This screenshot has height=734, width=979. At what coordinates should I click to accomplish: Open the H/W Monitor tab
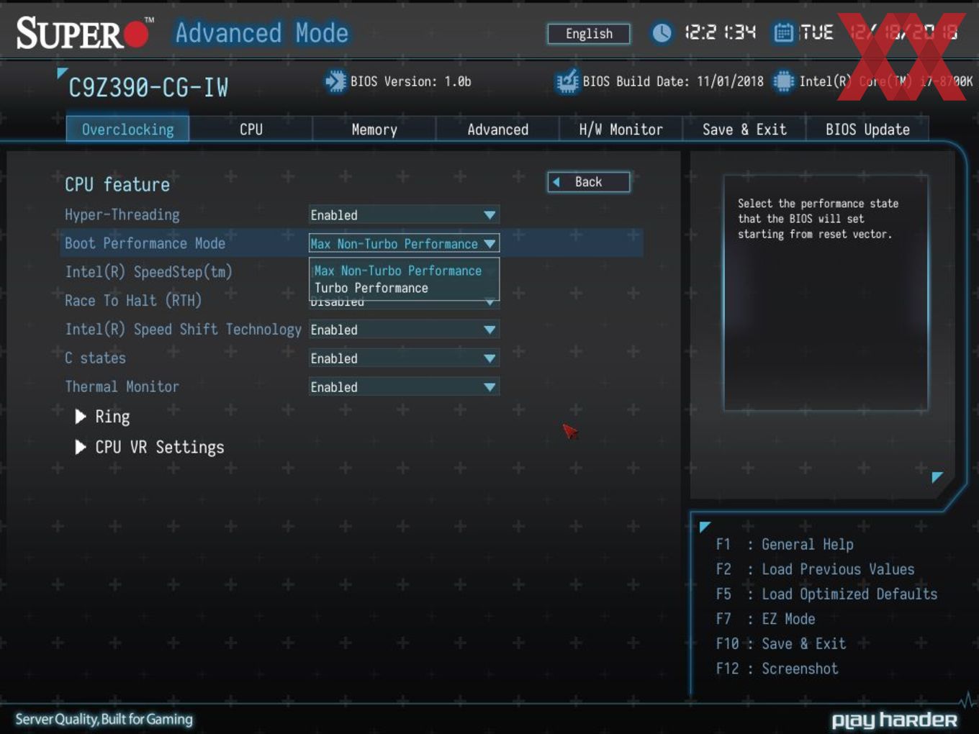(x=621, y=130)
